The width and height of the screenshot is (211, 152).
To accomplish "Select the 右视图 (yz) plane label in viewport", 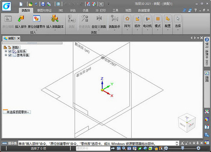I will click(x=83, y=72).
